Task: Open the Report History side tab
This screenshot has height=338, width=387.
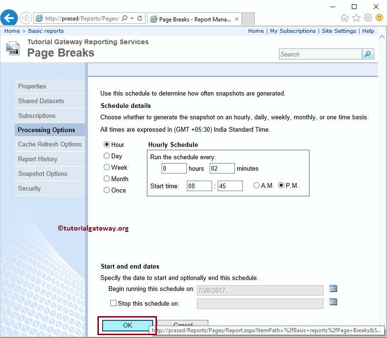Action: tap(50, 159)
